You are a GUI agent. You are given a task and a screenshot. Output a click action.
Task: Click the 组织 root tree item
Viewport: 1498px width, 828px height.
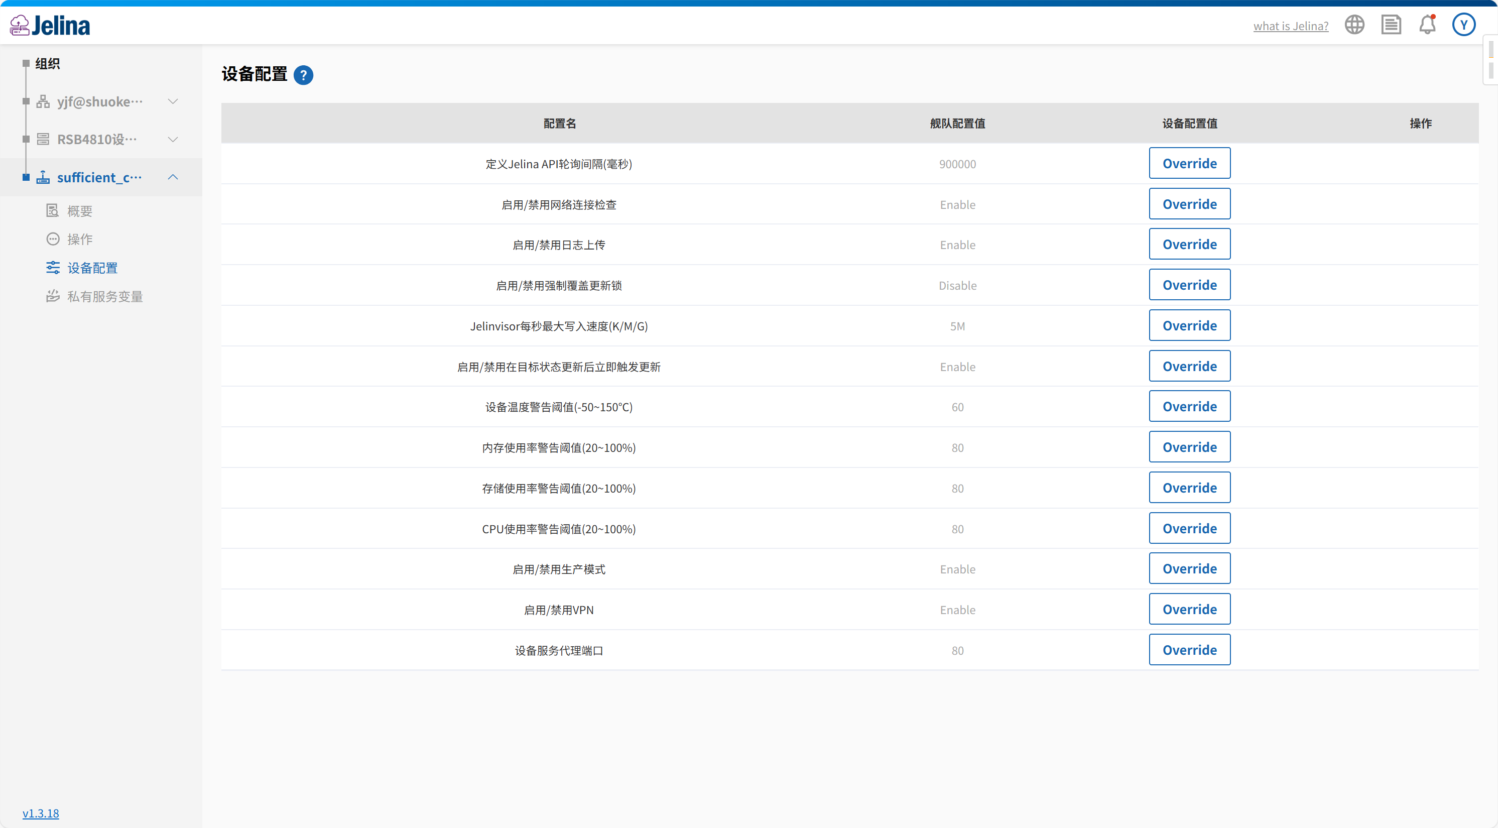coord(47,64)
